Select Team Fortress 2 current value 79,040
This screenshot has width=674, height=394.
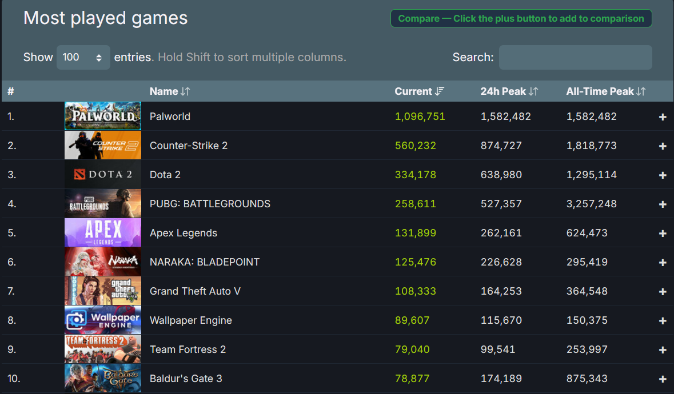pyautogui.click(x=412, y=350)
